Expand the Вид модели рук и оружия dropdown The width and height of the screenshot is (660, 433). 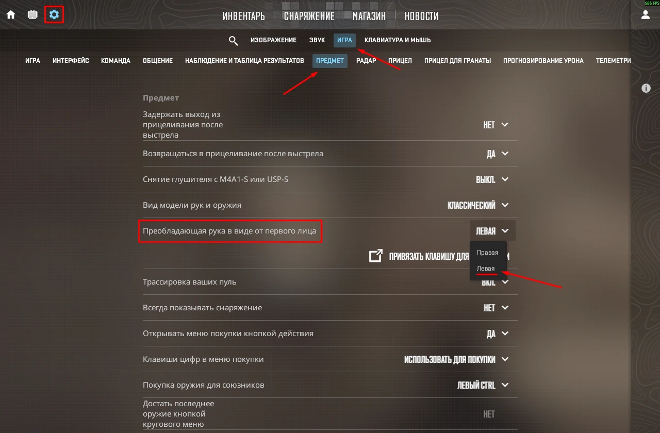click(478, 205)
